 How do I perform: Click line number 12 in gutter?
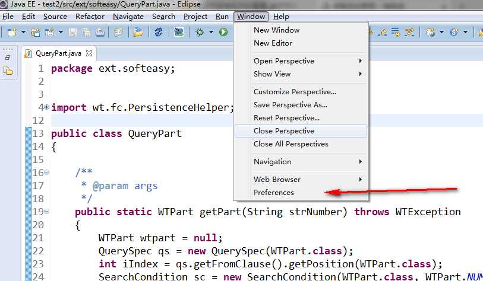coord(38,120)
